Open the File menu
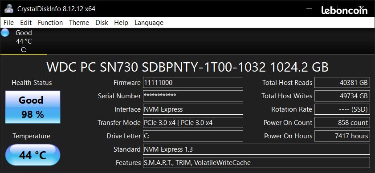 click(x=8, y=23)
